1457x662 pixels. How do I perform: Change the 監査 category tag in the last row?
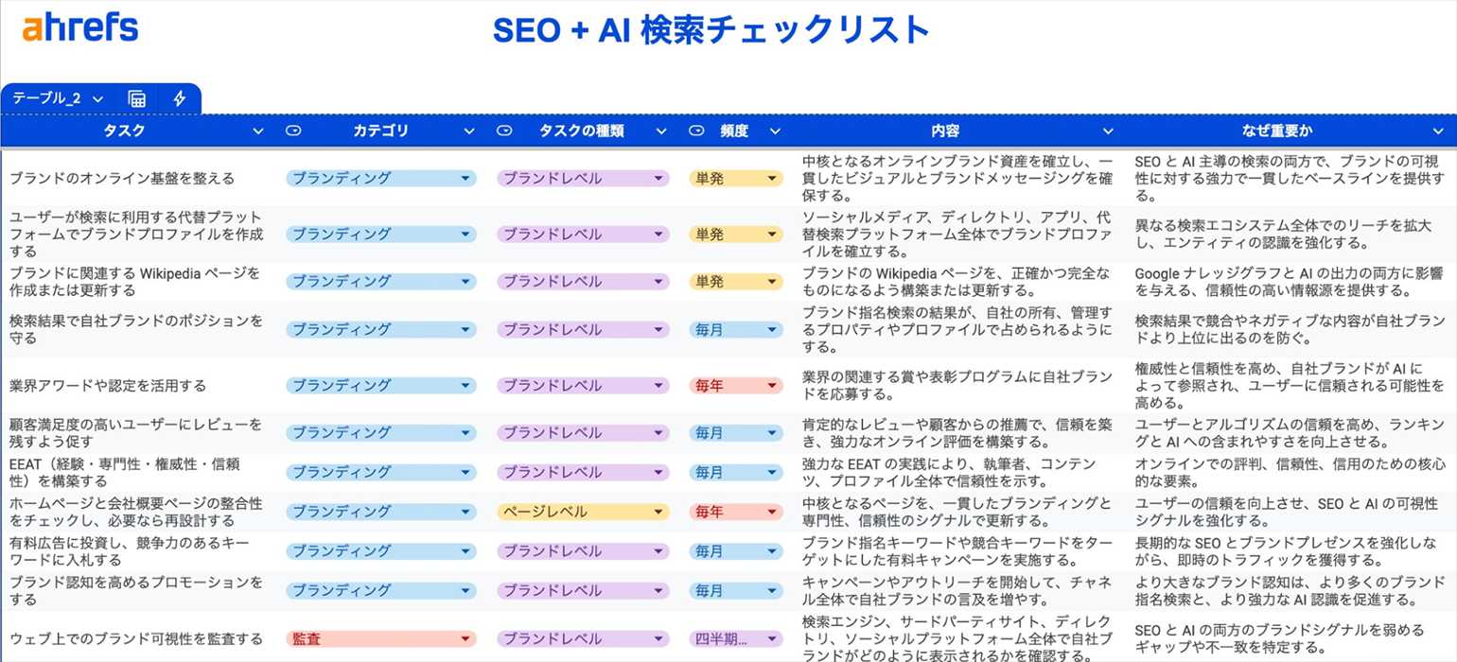coord(381,638)
